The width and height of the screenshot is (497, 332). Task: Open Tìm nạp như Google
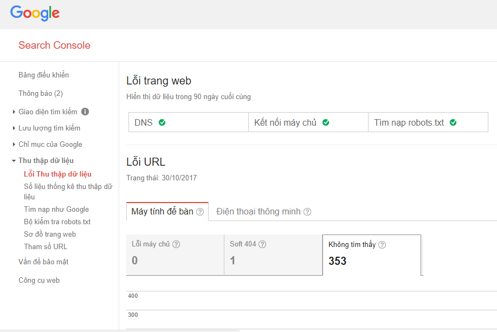(56, 210)
